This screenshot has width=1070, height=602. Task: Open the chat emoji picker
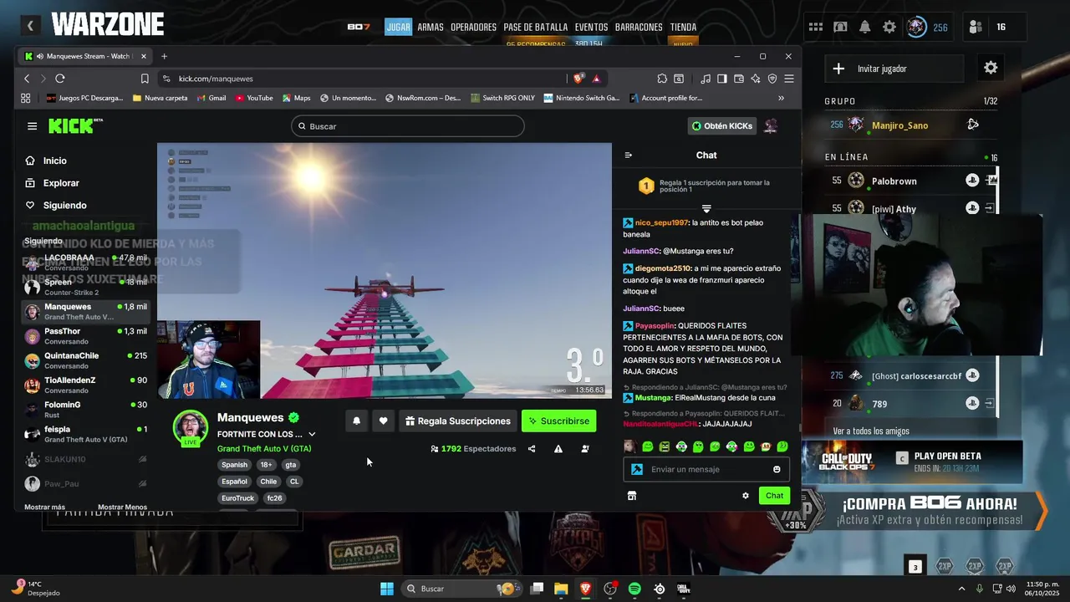[777, 469]
